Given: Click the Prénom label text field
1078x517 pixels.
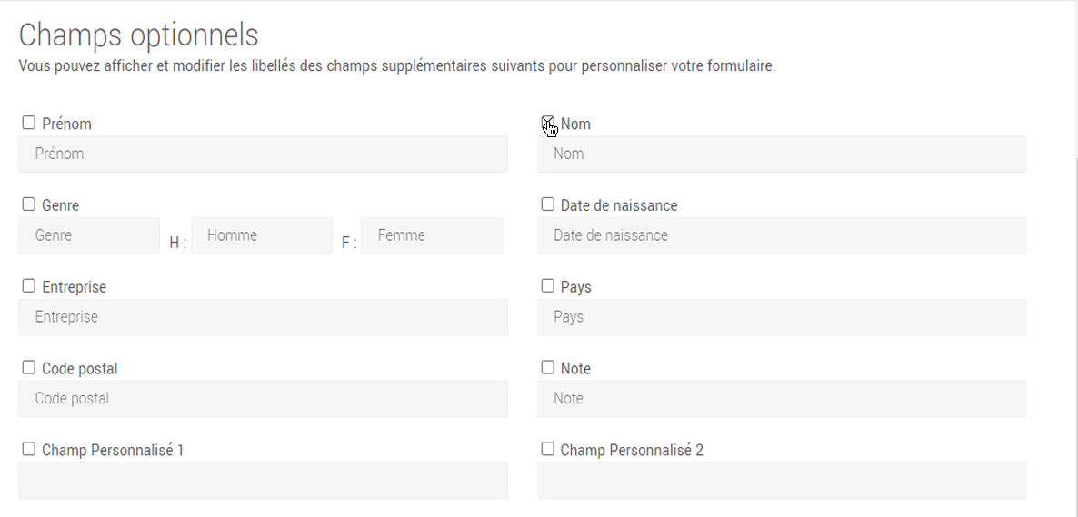Looking at the screenshot, I should pyautogui.click(x=263, y=154).
